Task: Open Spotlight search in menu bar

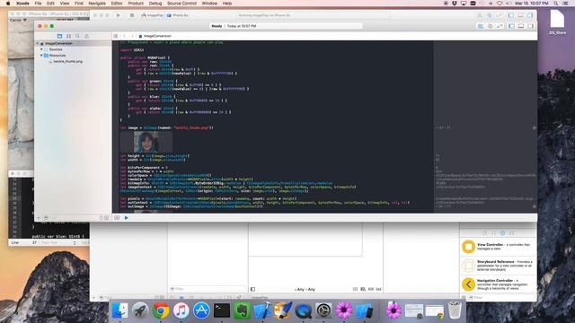Action: point(556,4)
